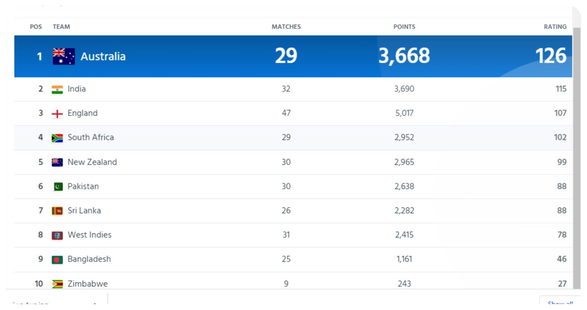
Task: Open the Show all link
Action: click(561, 303)
